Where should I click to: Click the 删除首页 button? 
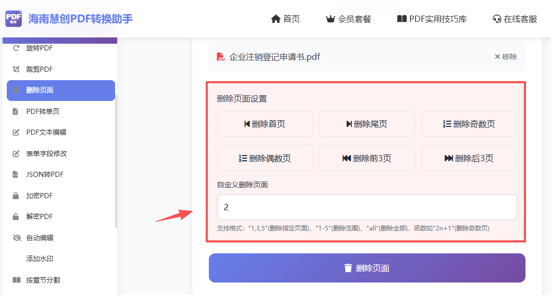[265, 124]
